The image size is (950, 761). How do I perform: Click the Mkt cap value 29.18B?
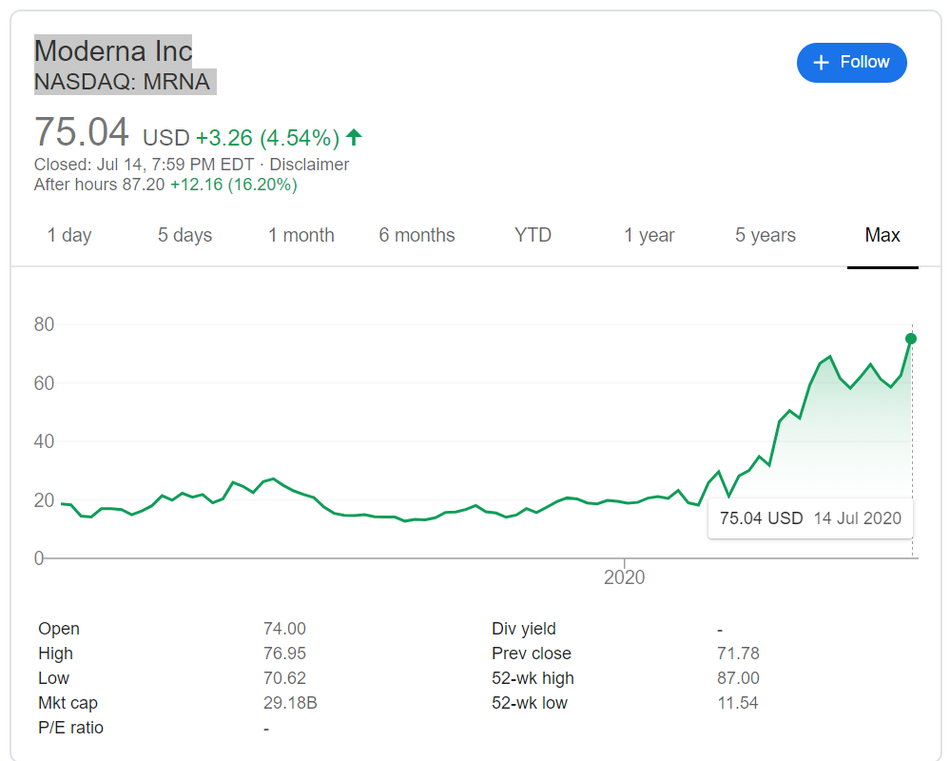tap(290, 703)
